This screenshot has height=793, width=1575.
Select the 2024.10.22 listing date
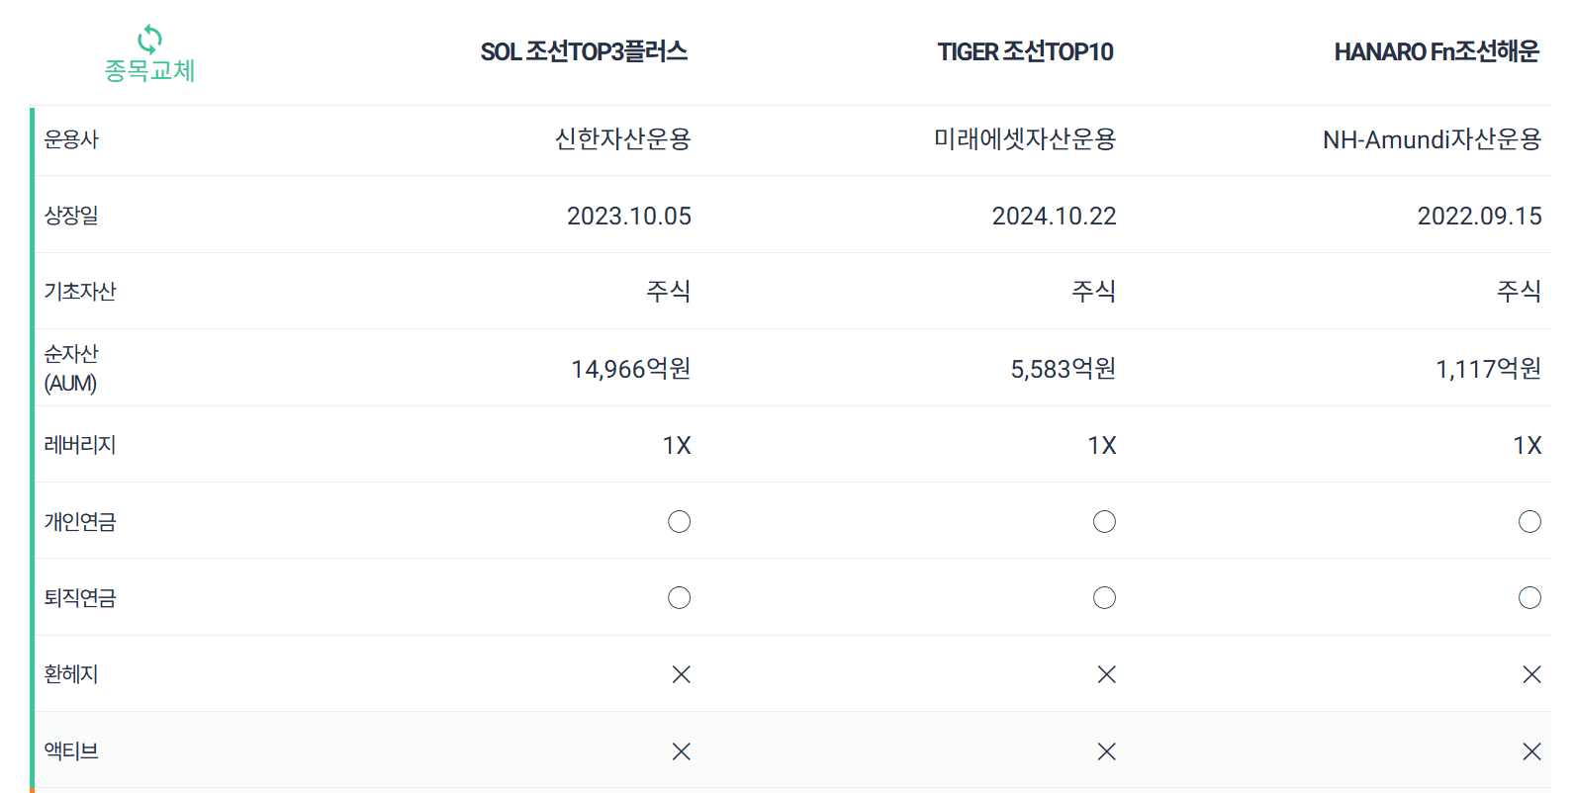1054,216
